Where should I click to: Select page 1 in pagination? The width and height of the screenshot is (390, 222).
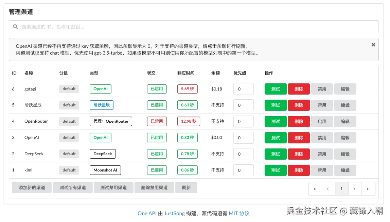pyautogui.click(x=341, y=189)
